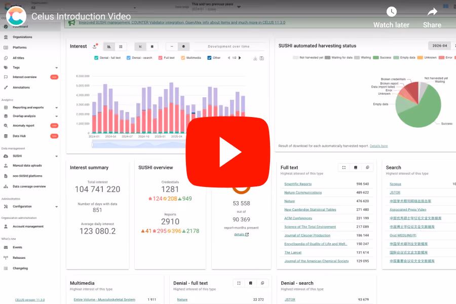Open the CELUS 11.3.0 release announcement link
Screen dimensions: 456x304
coord(182,22)
